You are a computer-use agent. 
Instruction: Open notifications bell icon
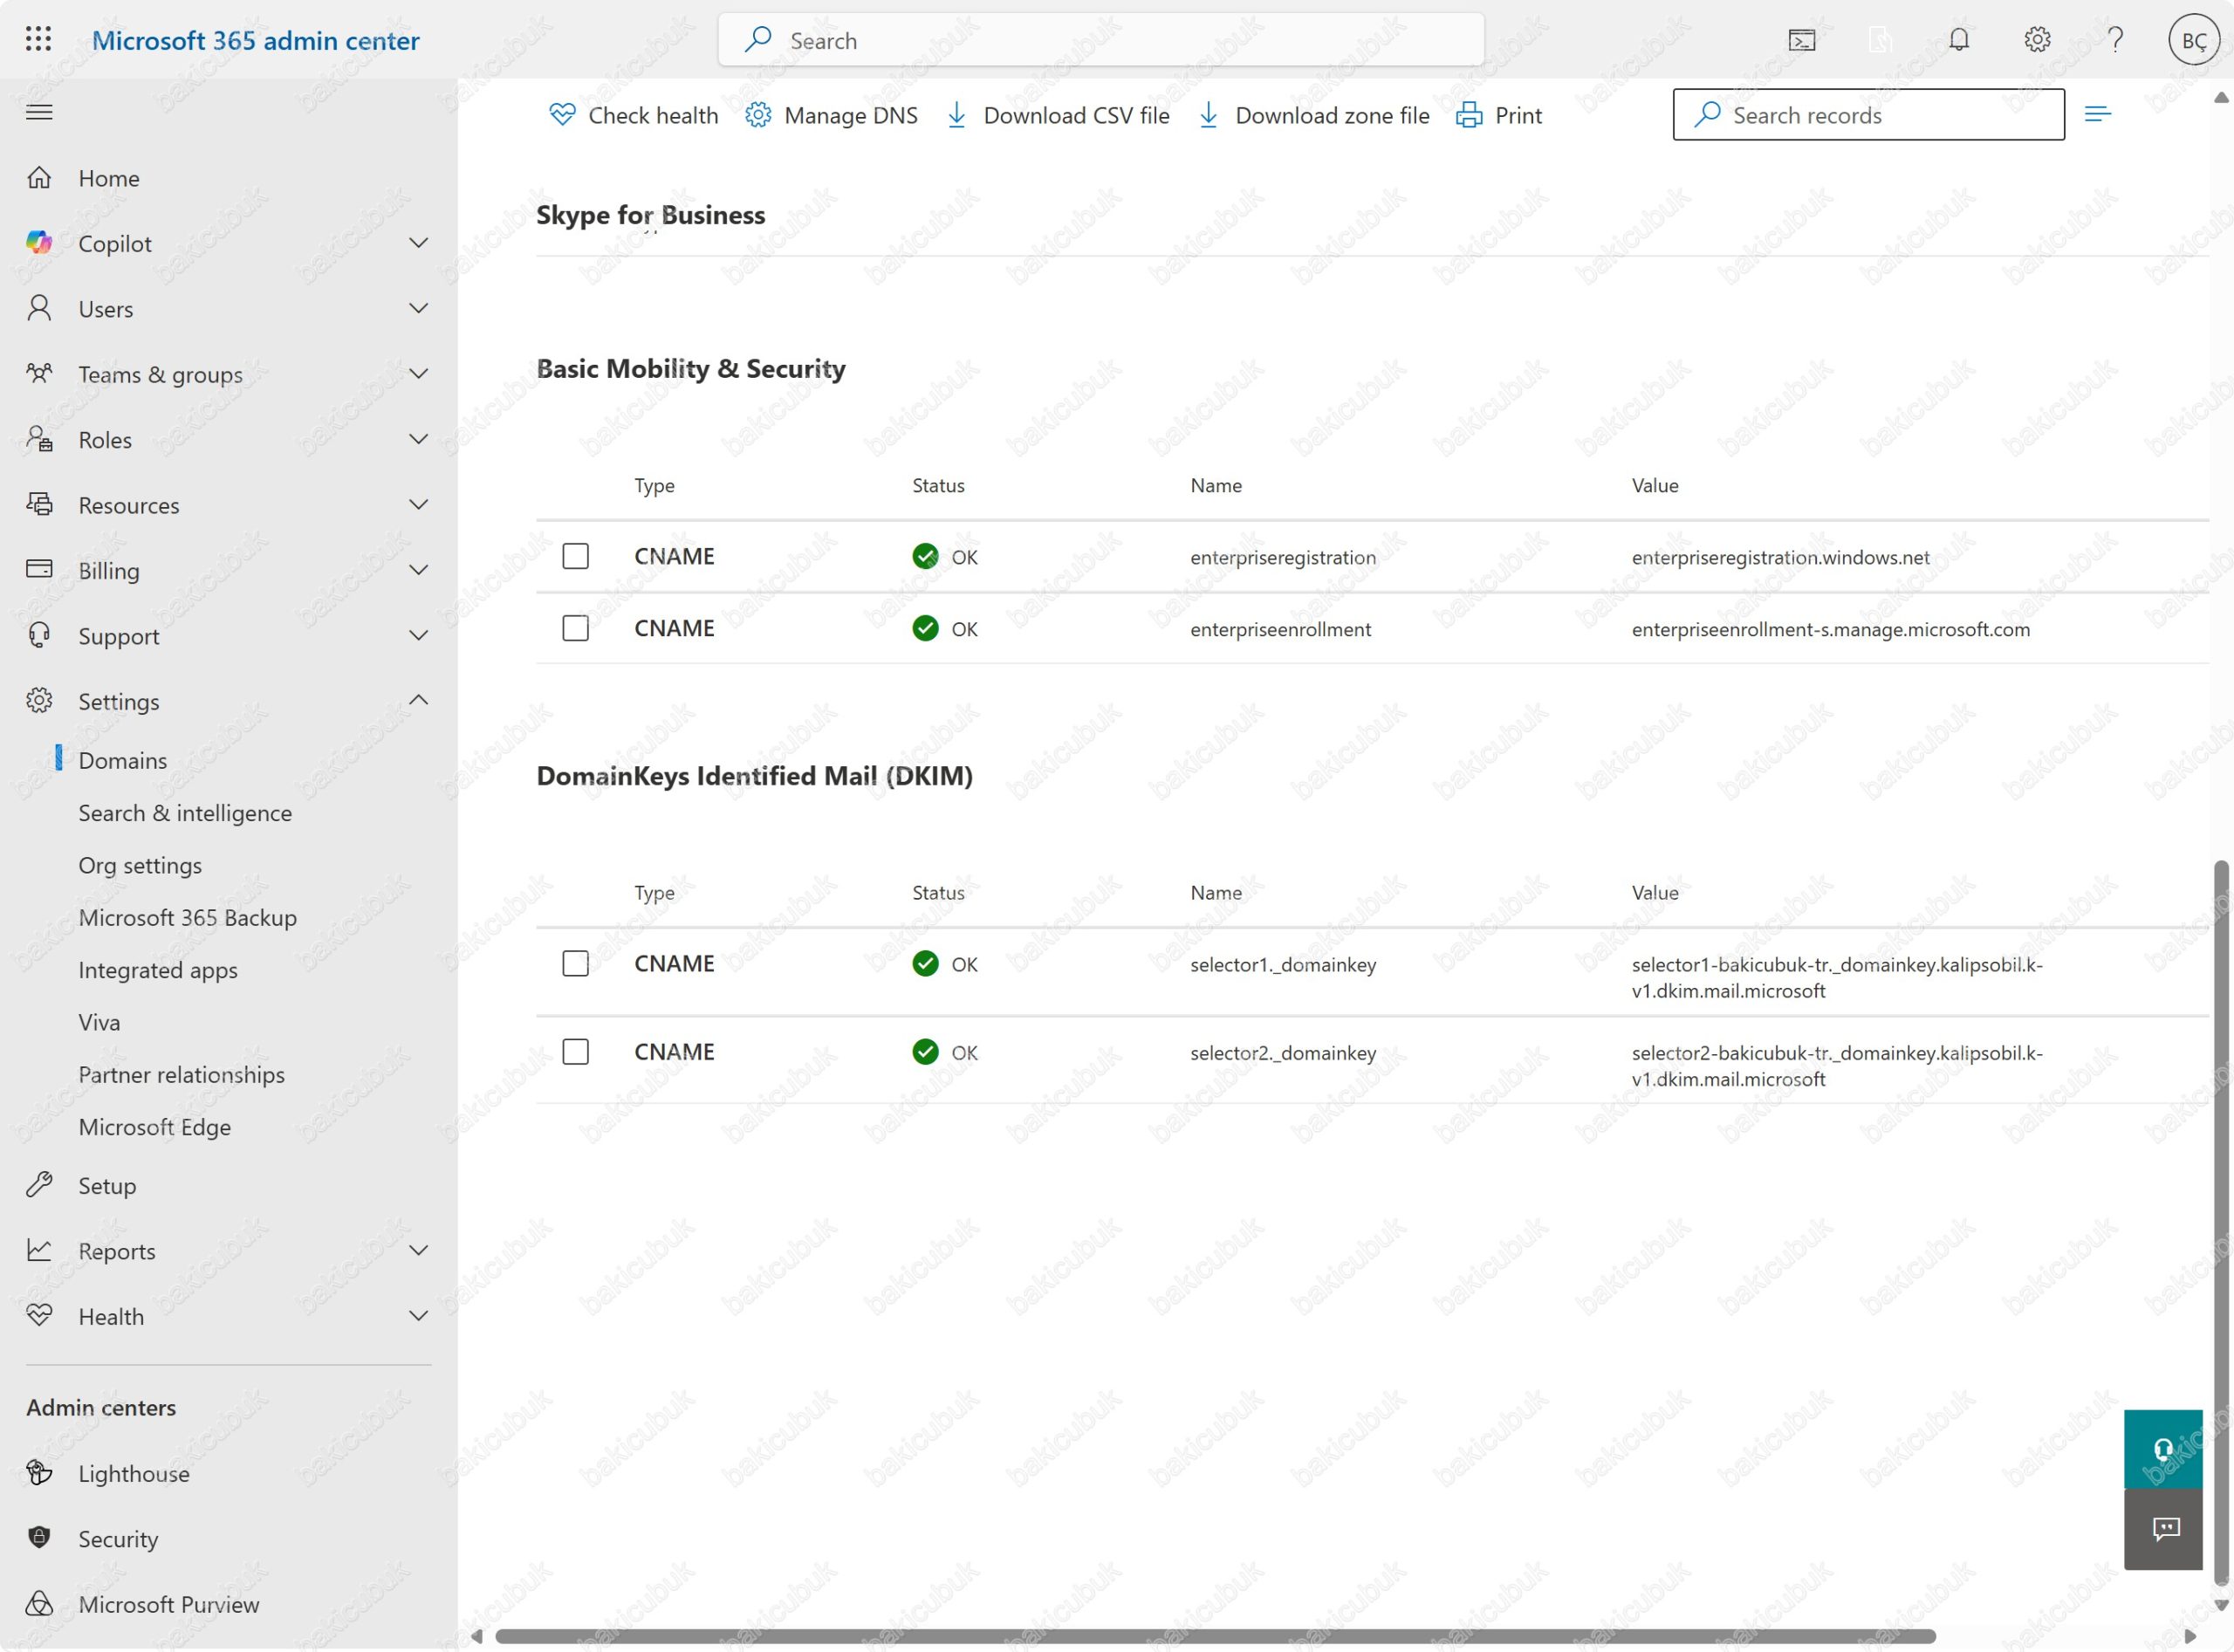(x=1958, y=40)
